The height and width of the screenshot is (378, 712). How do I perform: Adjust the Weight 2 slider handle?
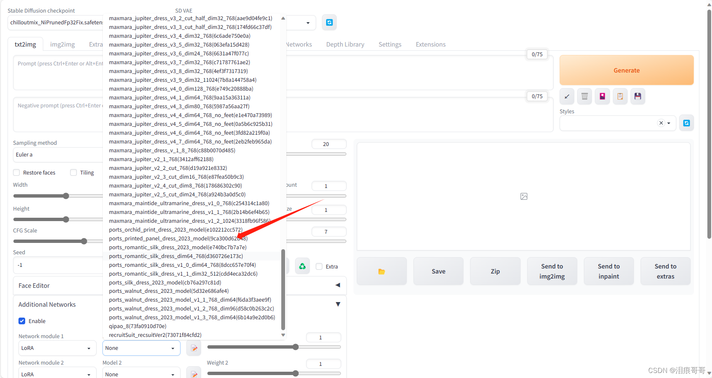[296, 373]
